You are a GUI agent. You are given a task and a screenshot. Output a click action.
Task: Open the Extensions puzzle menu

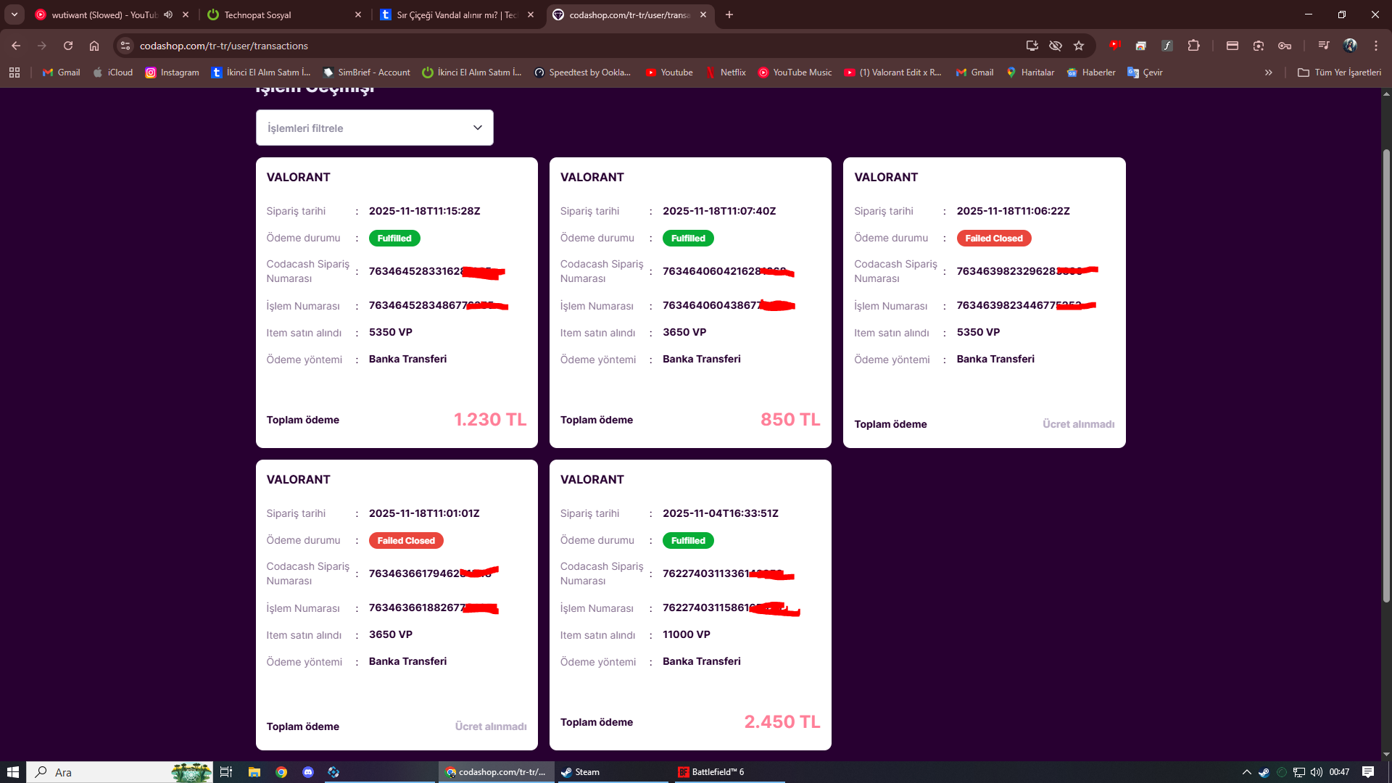(x=1193, y=46)
